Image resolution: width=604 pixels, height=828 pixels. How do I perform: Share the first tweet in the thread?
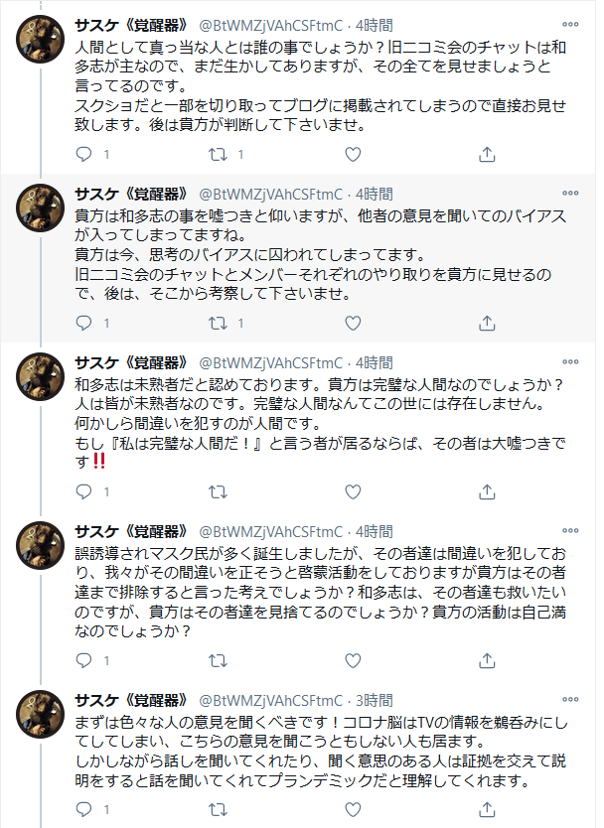(x=487, y=154)
